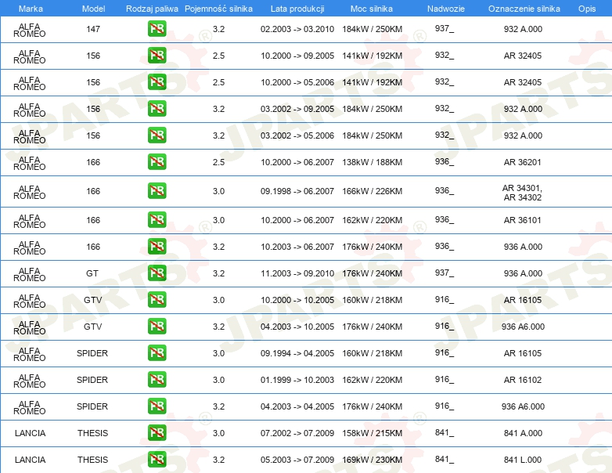Viewport: 612px width, 473px height.
Task: Select engine code '936 A6.000' in GTV row
Action: click(x=523, y=327)
